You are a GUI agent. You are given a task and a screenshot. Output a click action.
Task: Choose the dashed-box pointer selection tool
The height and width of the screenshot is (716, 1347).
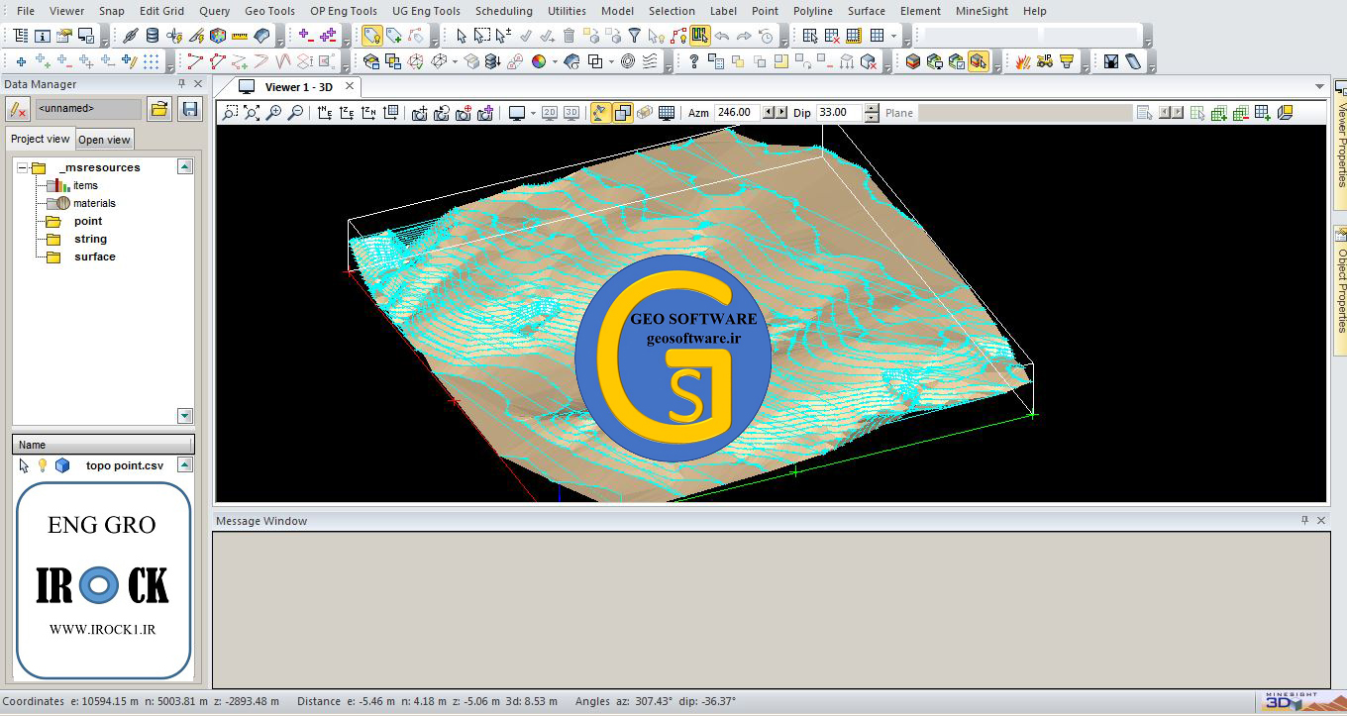click(x=481, y=36)
